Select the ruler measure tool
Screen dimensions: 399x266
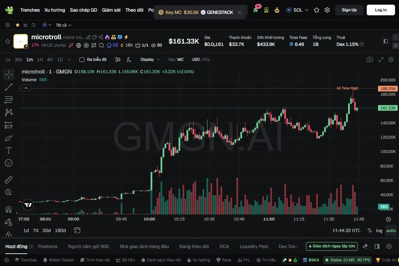click(x=9, y=180)
